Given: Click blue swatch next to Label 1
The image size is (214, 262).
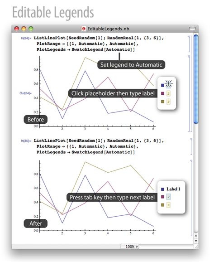Looking at the screenshot, I should click(162, 189).
